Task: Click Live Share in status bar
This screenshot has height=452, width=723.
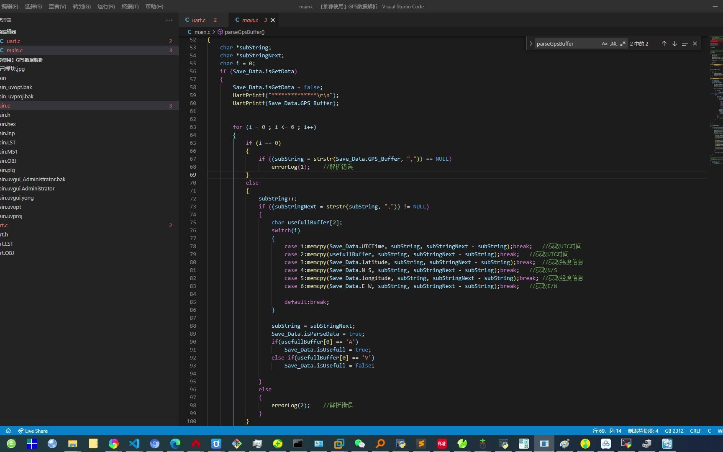Action: coord(33,431)
